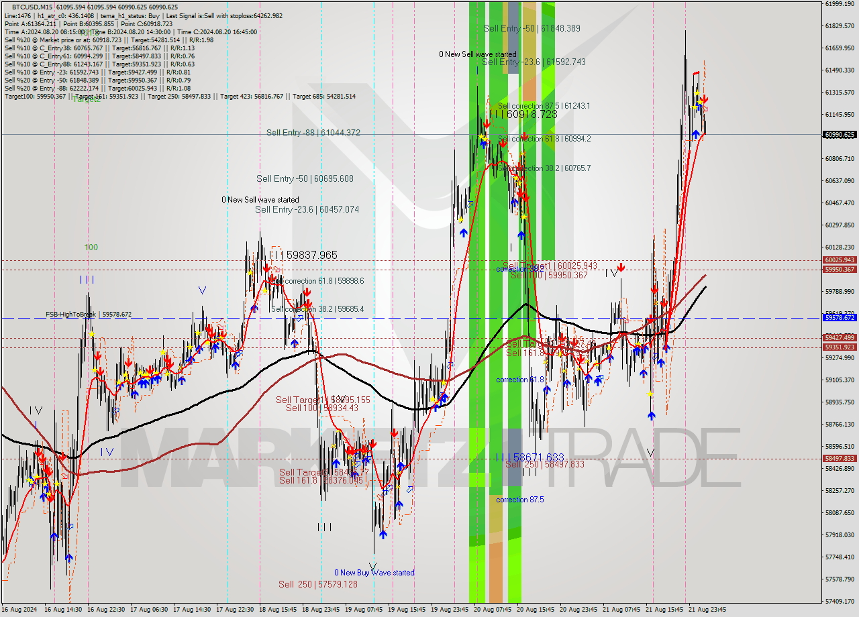The width and height of the screenshot is (859, 617).
Task: Click the 'Target 685: 54281.514' info text
Action: click(x=325, y=97)
